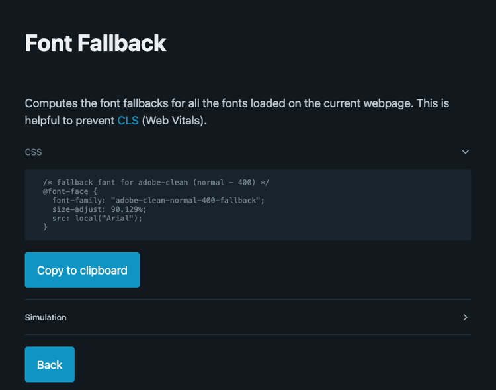The width and height of the screenshot is (496, 390).
Task: Click the Font Fallback heading
Action: click(x=95, y=43)
